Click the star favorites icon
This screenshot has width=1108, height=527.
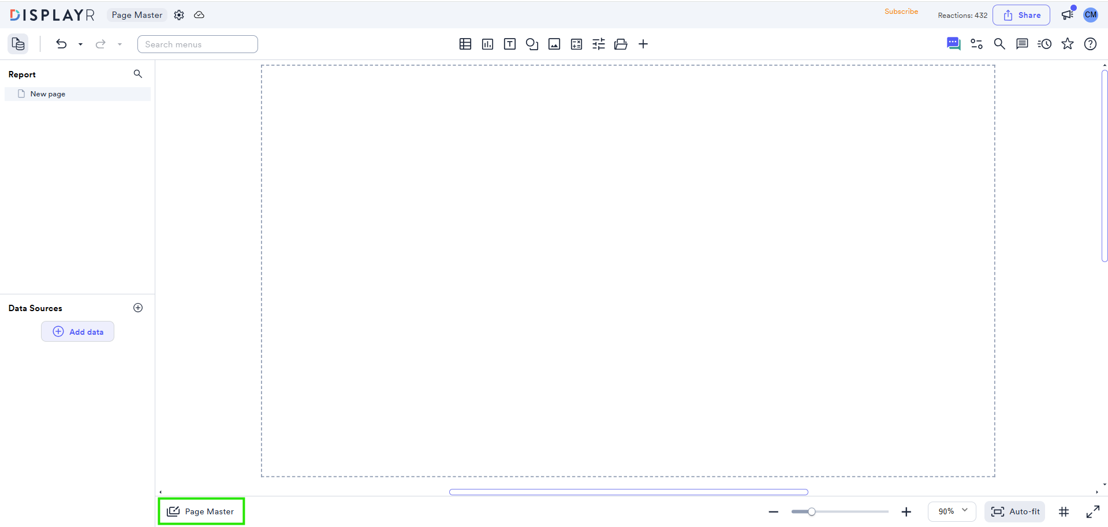point(1068,44)
